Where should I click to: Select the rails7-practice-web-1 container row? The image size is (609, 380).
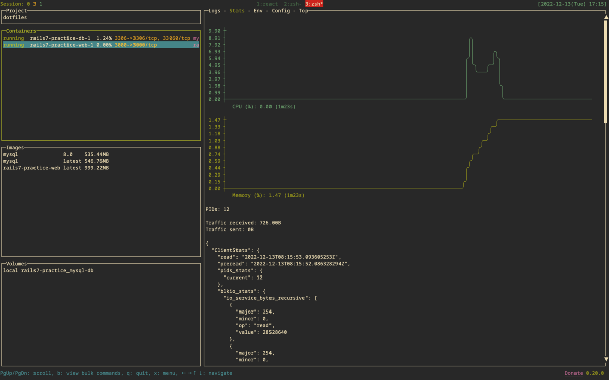tap(101, 45)
